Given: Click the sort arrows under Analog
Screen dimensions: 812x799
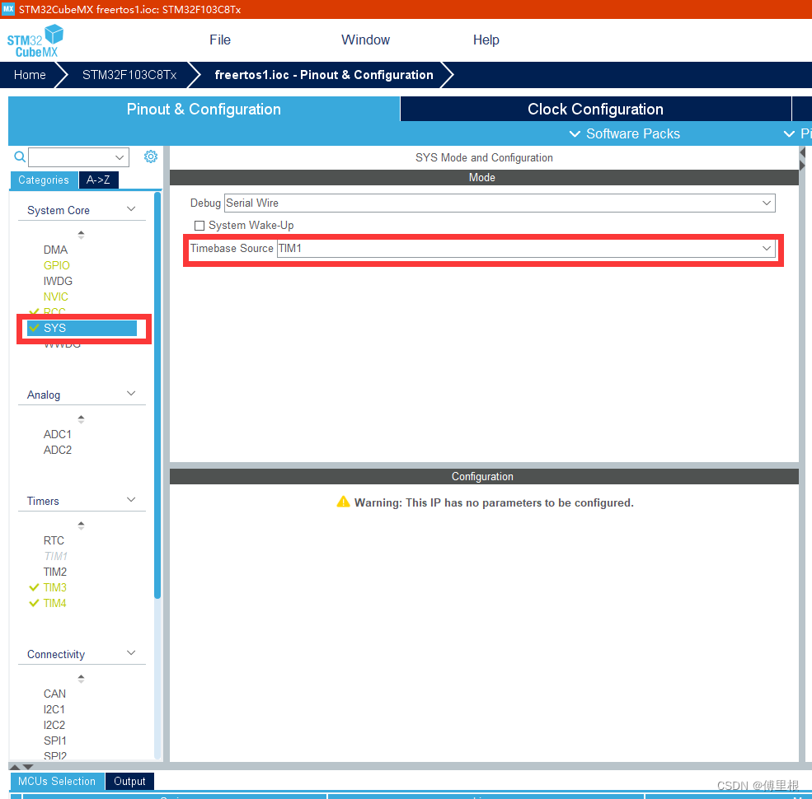Looking at the screenshot, I should [x=81, y=419].
